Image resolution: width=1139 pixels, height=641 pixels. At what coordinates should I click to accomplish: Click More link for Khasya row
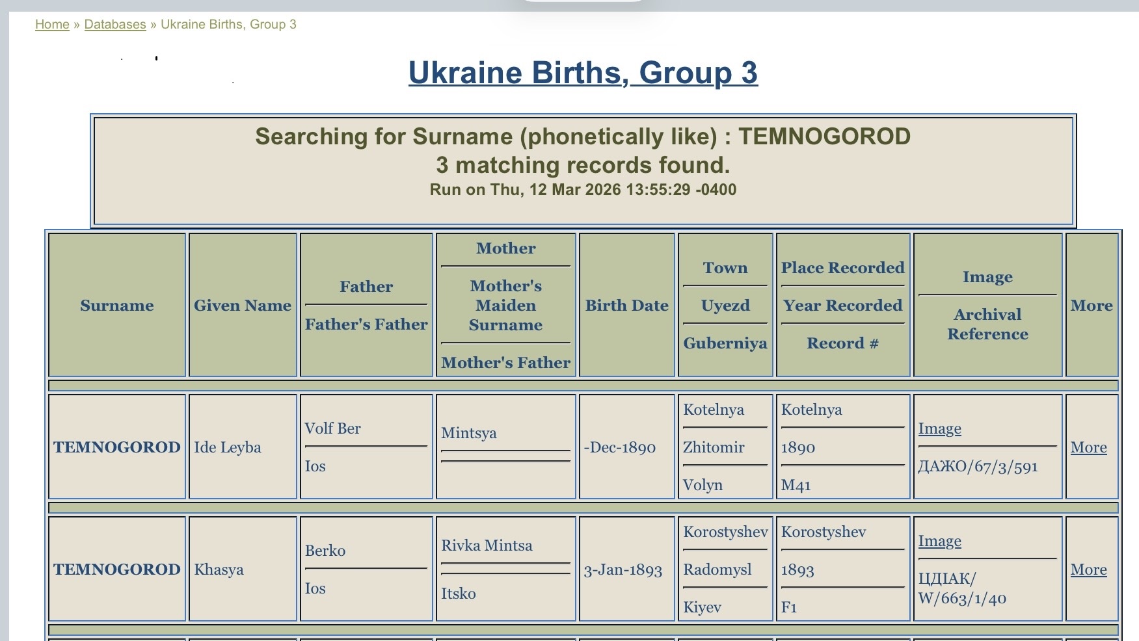click(1088, 569)
